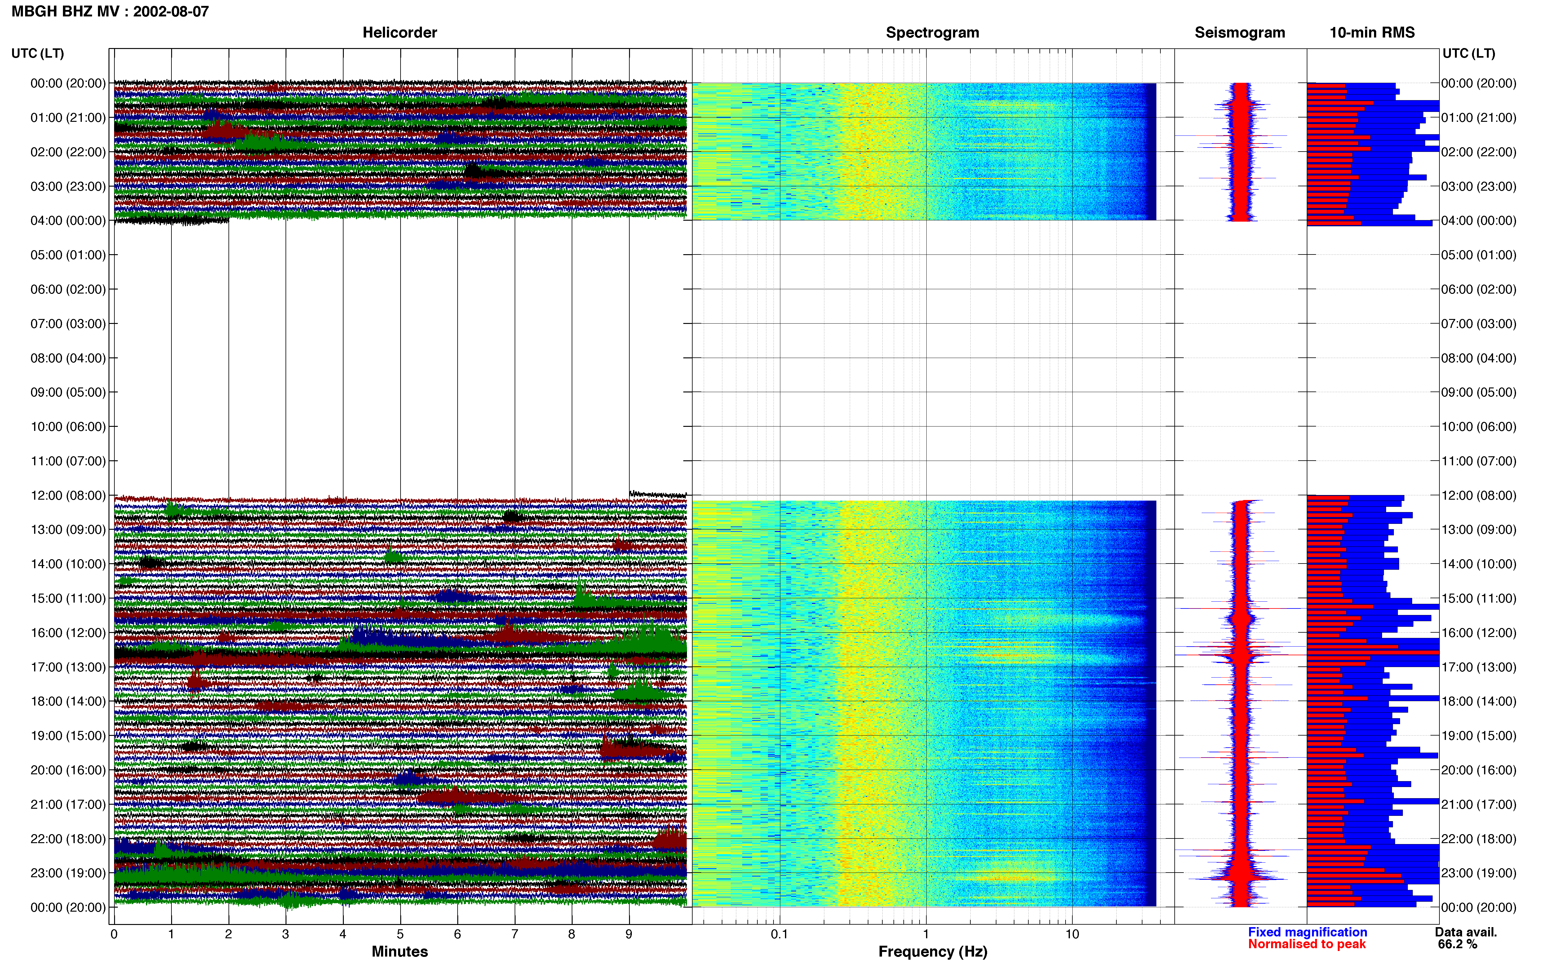
Task: Click the right UTC (LT) axis label
Action: [x=1469, y=53]
